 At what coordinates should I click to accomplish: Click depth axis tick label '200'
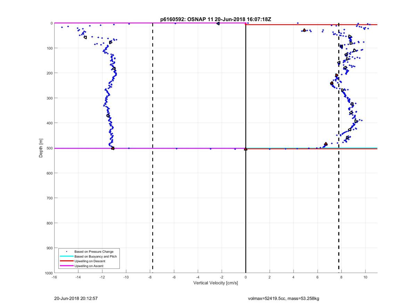click(x=49, y=73)
